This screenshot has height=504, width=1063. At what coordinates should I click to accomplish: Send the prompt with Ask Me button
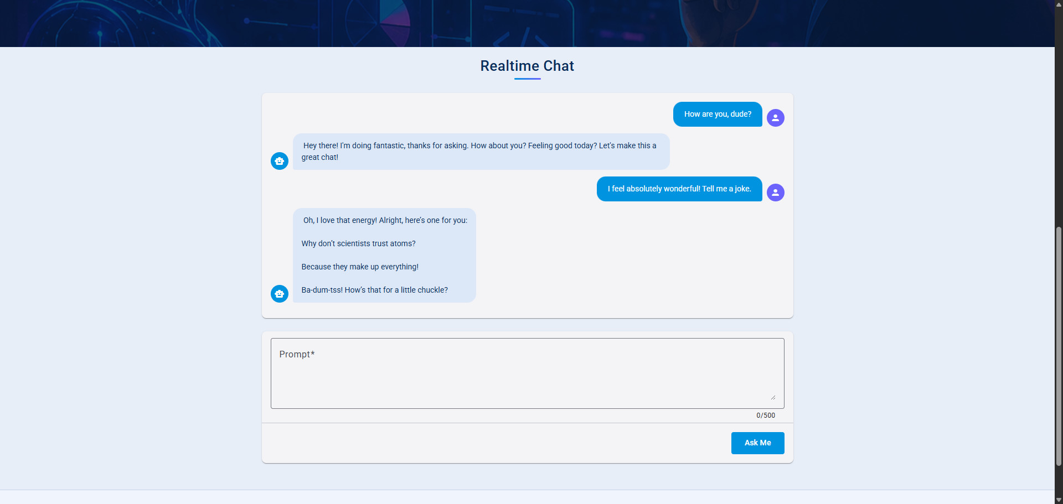757,443
